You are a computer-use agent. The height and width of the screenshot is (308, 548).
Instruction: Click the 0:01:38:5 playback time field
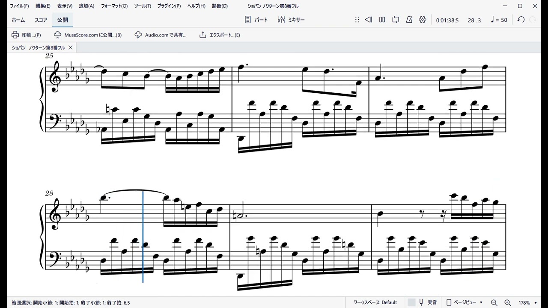click(447, 20)
